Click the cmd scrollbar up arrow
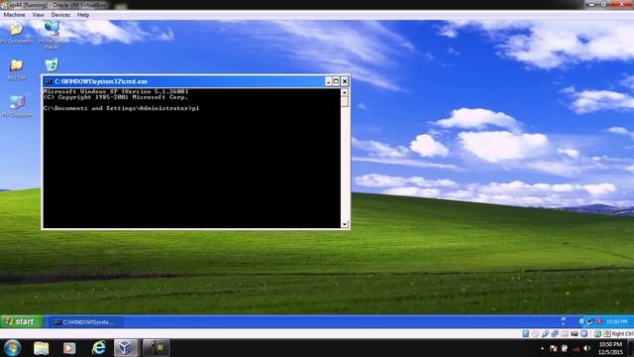This screenshot has height=357, width=634. point(345,92)
